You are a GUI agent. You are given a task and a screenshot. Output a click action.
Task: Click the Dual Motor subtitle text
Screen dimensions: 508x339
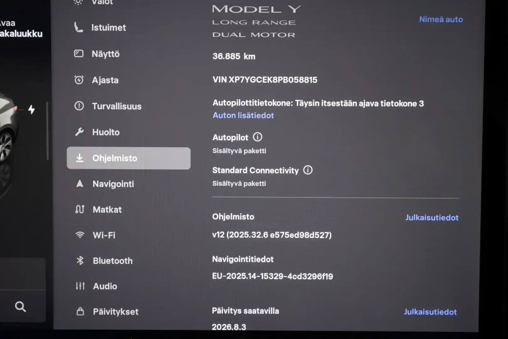pos(254,35)
